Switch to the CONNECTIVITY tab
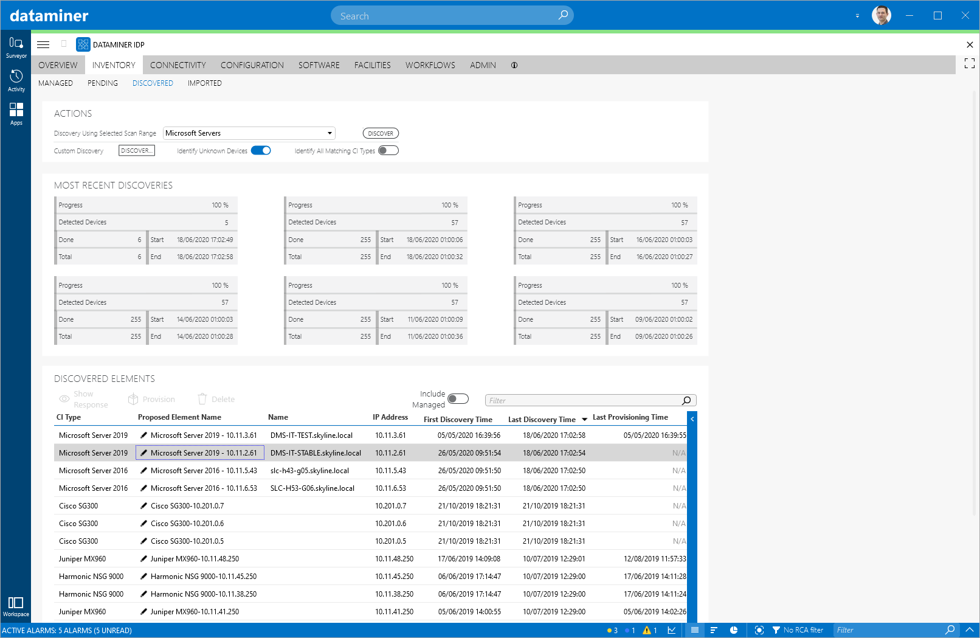Screen dimensions: 980x638 (178, 65)
